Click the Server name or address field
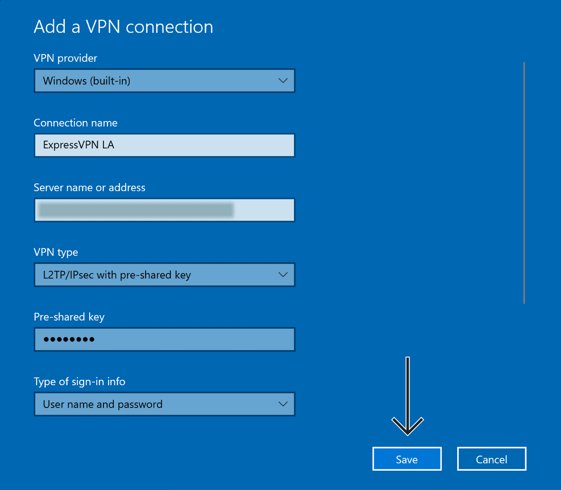The height and width of the screenshot is (490, 561). [165, 210]
